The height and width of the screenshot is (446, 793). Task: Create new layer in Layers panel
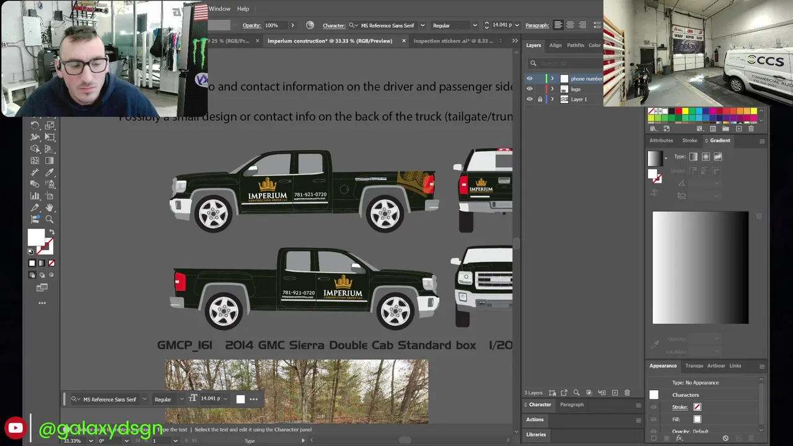[x=615, y=393]
